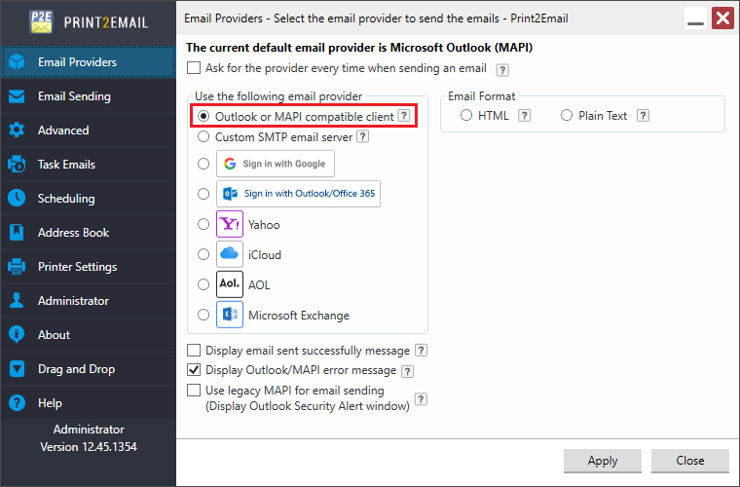
Task: Click the iCloud cloud icon
Action: (230, 254)
